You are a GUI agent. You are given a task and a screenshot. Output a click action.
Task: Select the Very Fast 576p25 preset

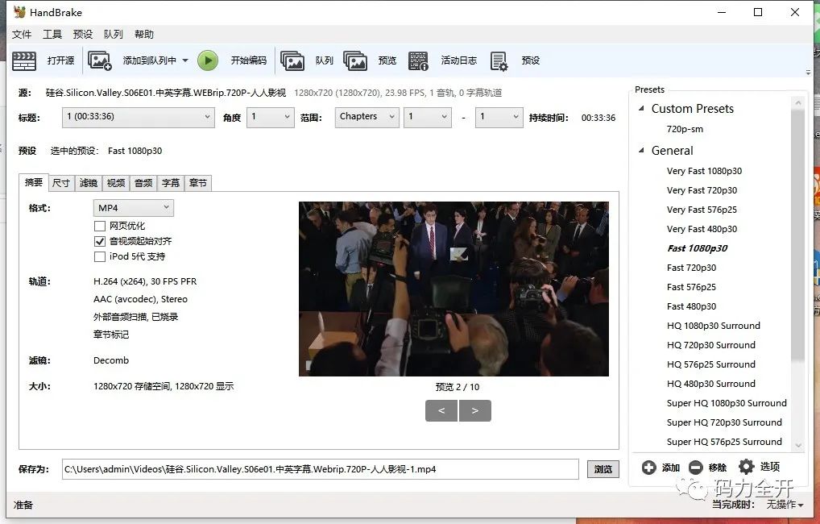pyautogui.click(x=702, y=210)
